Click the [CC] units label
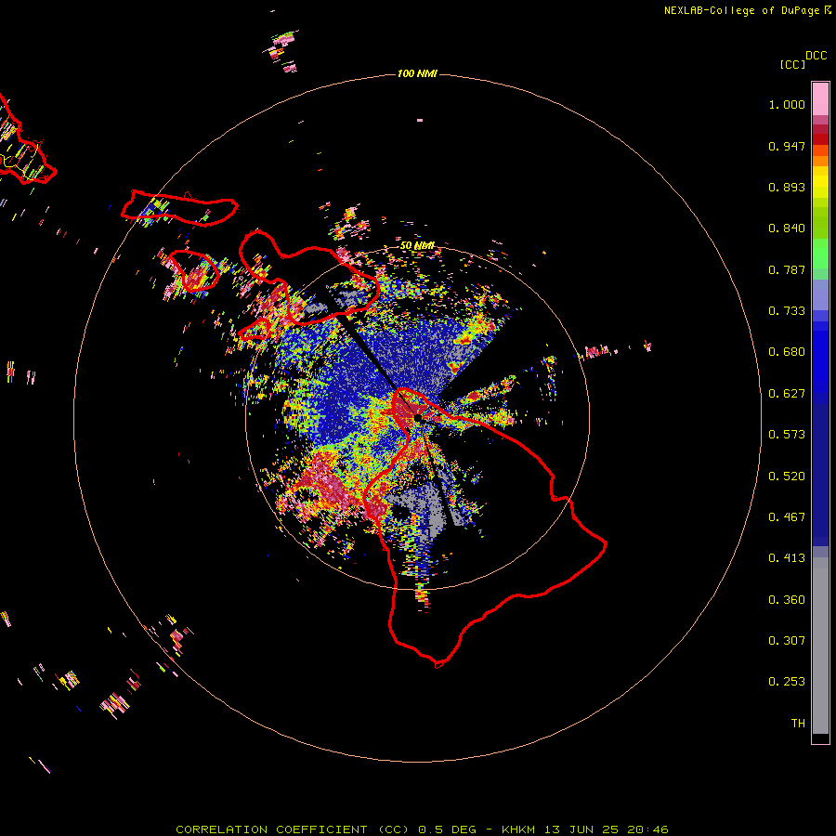This screenshot has height=836, width=836. point(792,64)
